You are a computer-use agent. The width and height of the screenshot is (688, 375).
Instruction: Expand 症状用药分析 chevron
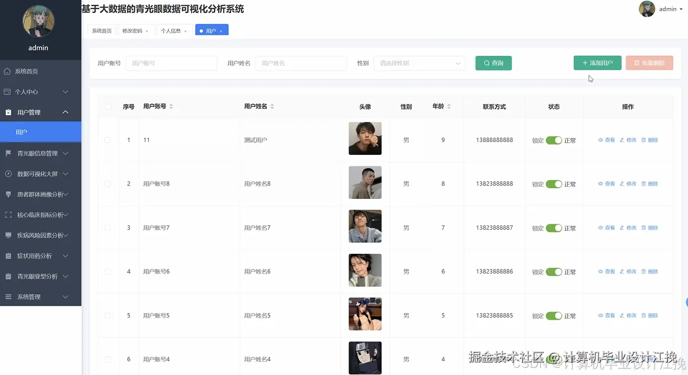66,256
